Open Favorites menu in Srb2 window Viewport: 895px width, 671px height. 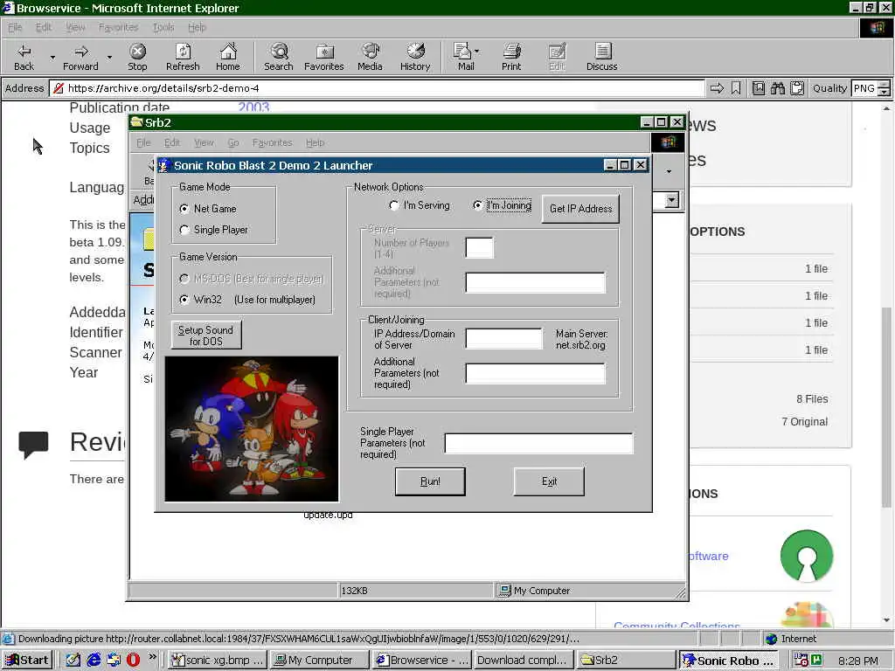click(x=273, y=142)
